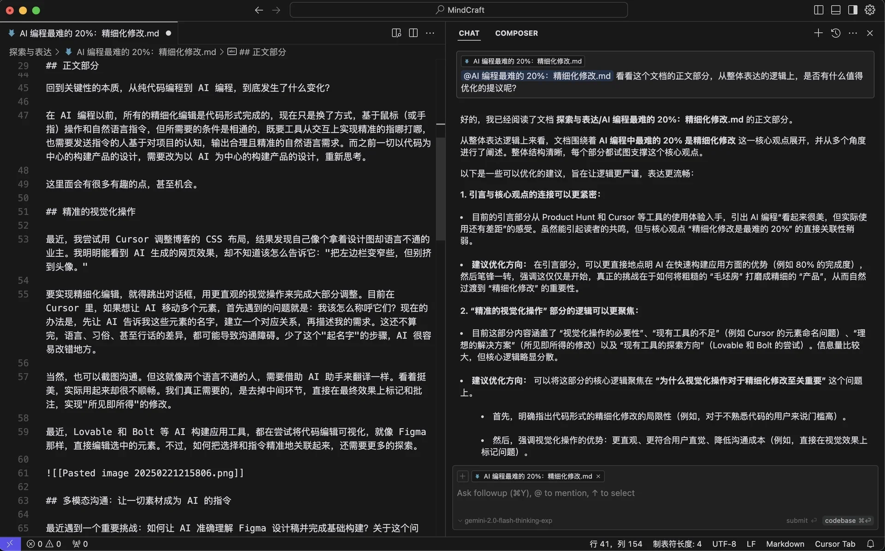The width and height of the screenshot is (885, 551).
Task: Click chat heading 2. “精准的视觉化操作”
Action: coord(549,311)
